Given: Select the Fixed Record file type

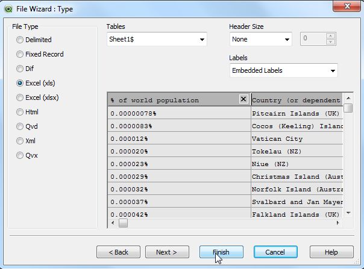Looking at the screenshot, I should click(40, 54).
